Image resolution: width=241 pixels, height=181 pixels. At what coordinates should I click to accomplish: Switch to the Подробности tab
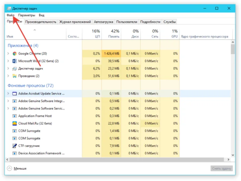pos(150,22)
